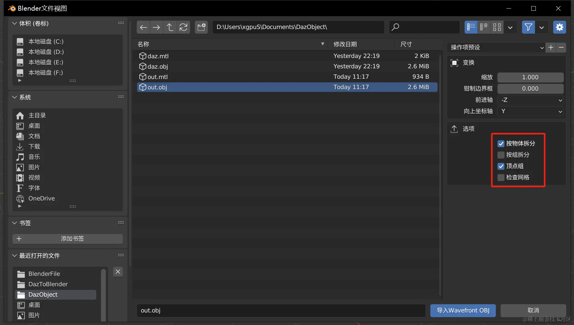
Task: Select the daz.mtl file
Action: click(287, 56)
